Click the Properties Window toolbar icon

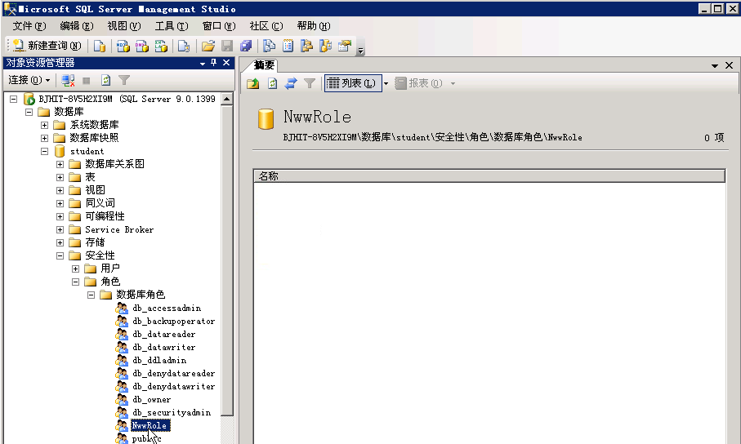point(345,46)
